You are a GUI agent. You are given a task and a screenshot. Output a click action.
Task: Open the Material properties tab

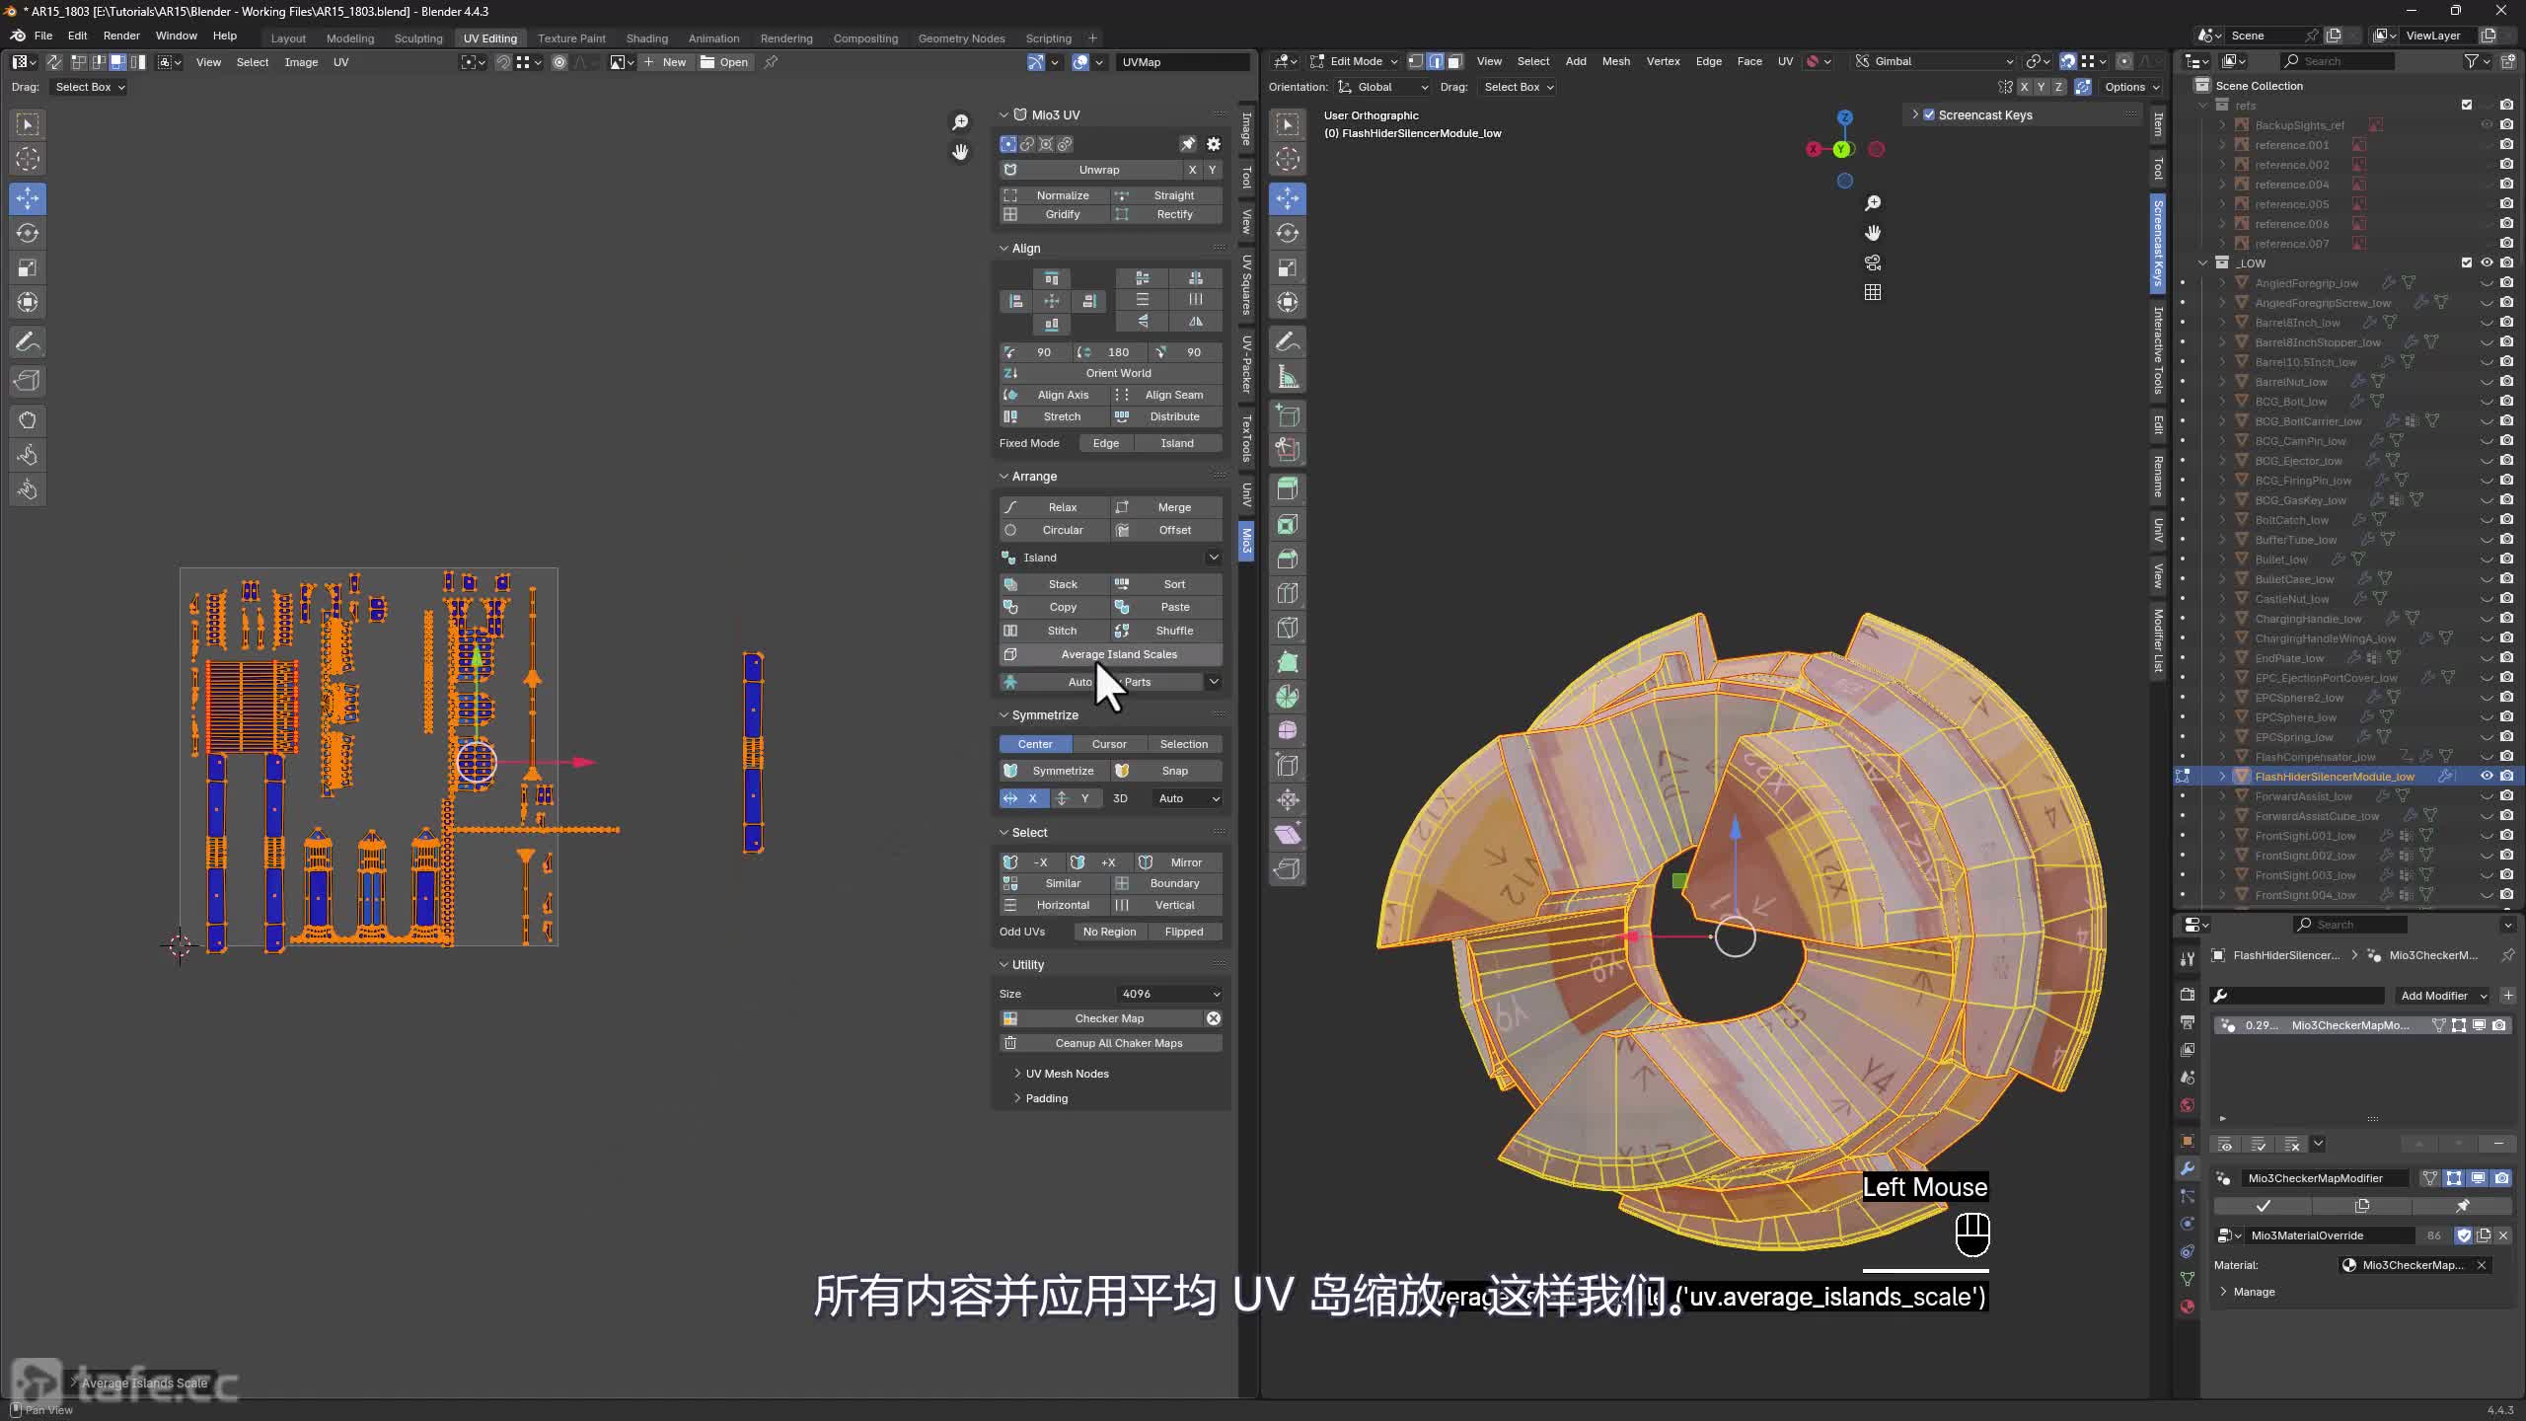pos(2188,1307)
